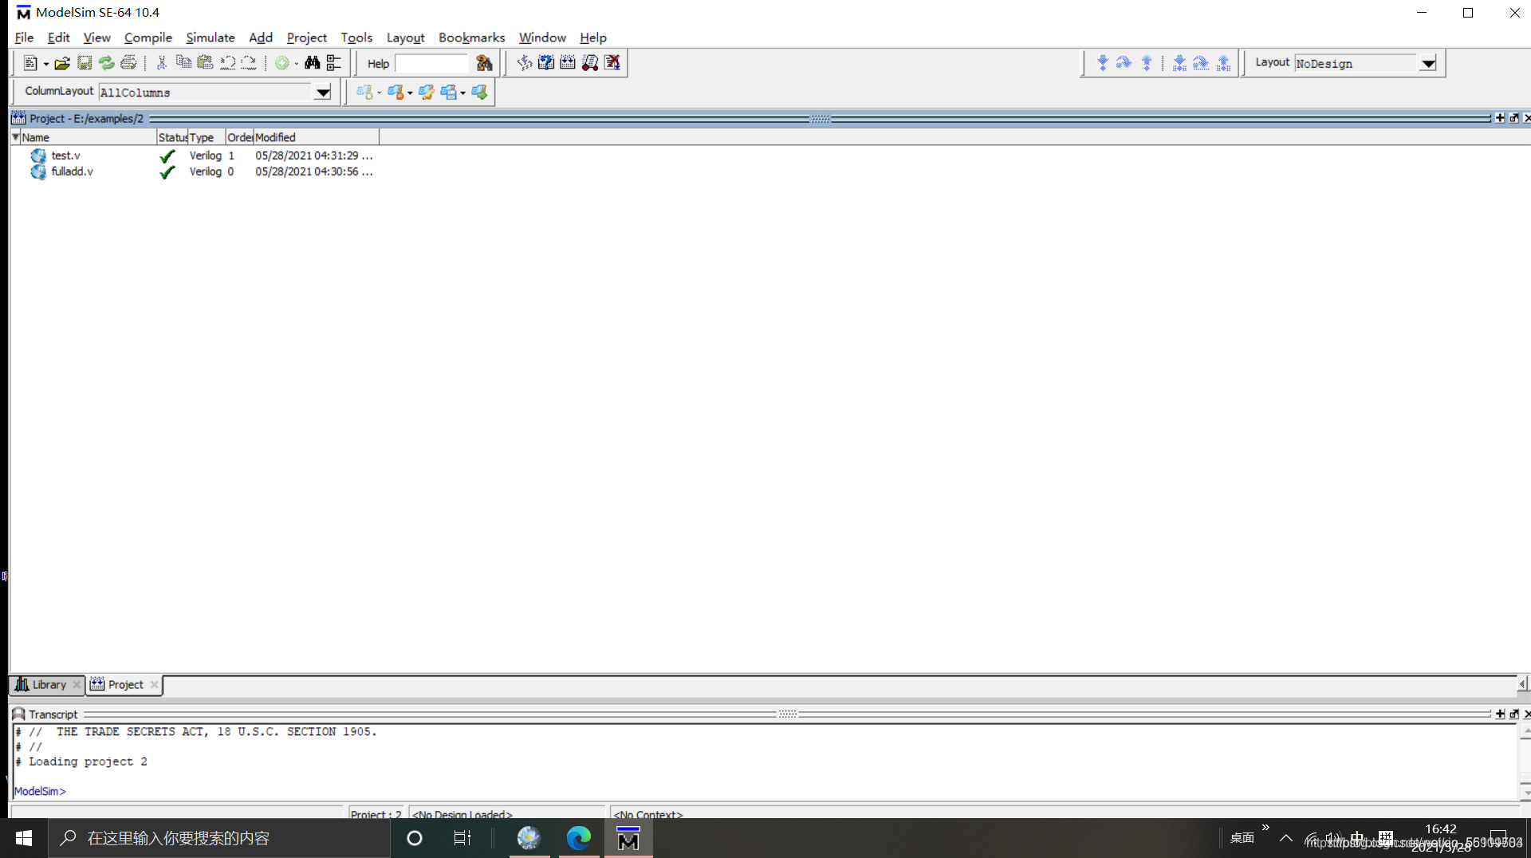Click the Find binoculars icon
This screenshot has width=1531, height=858.
pos(313,63)
